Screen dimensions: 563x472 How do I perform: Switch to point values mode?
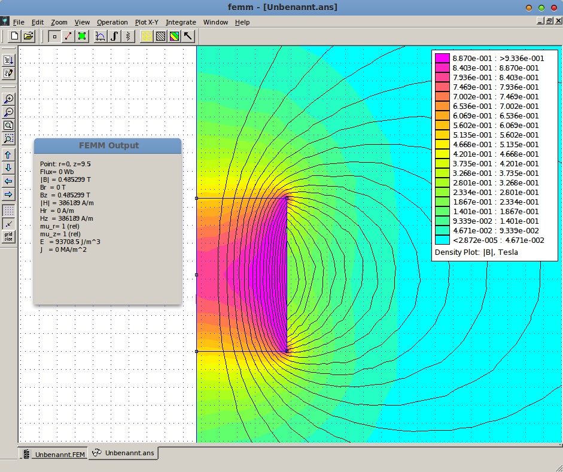pyautogui.click(x=54, y=36)
